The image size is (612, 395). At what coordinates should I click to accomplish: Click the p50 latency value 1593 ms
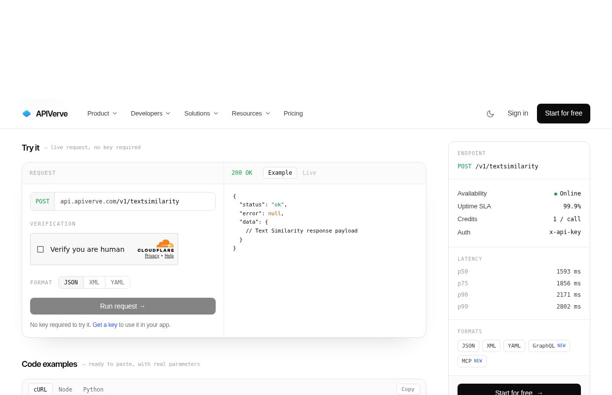[x=569, y=272]
